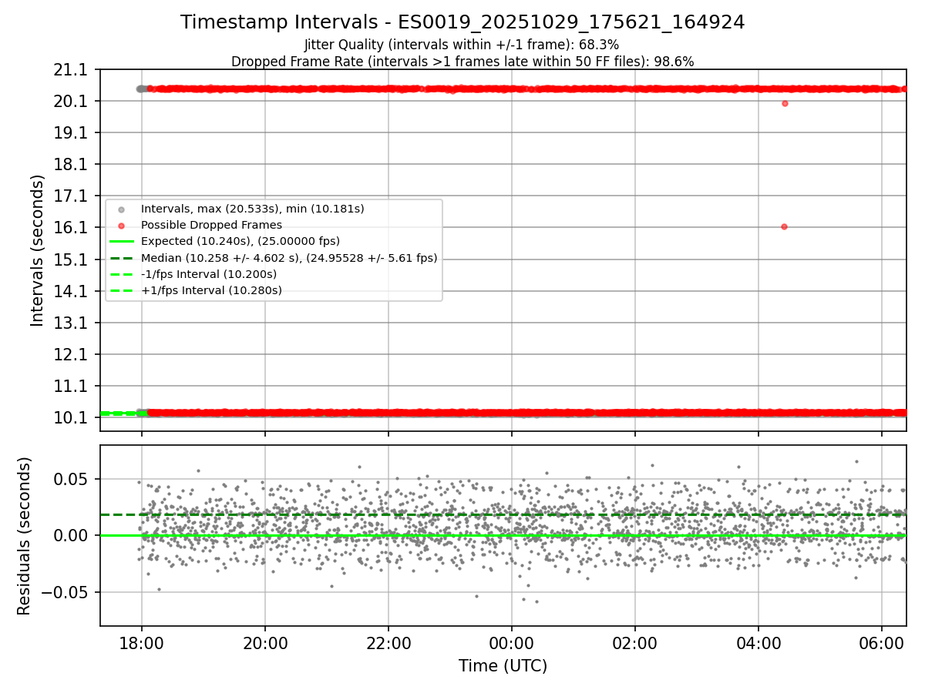The image size is (925, 693).
Task: Click the red dot marker in the legend
Action: [121, 226]
